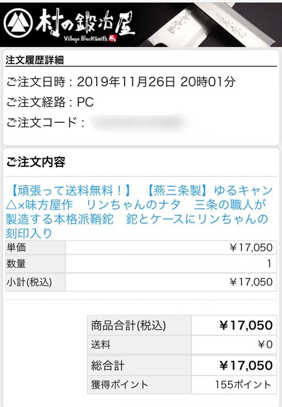The width and height of the screenshot is (282, 407).
Task: Click the Village Blacksmith English subtitle
Action: click(86, 39)
